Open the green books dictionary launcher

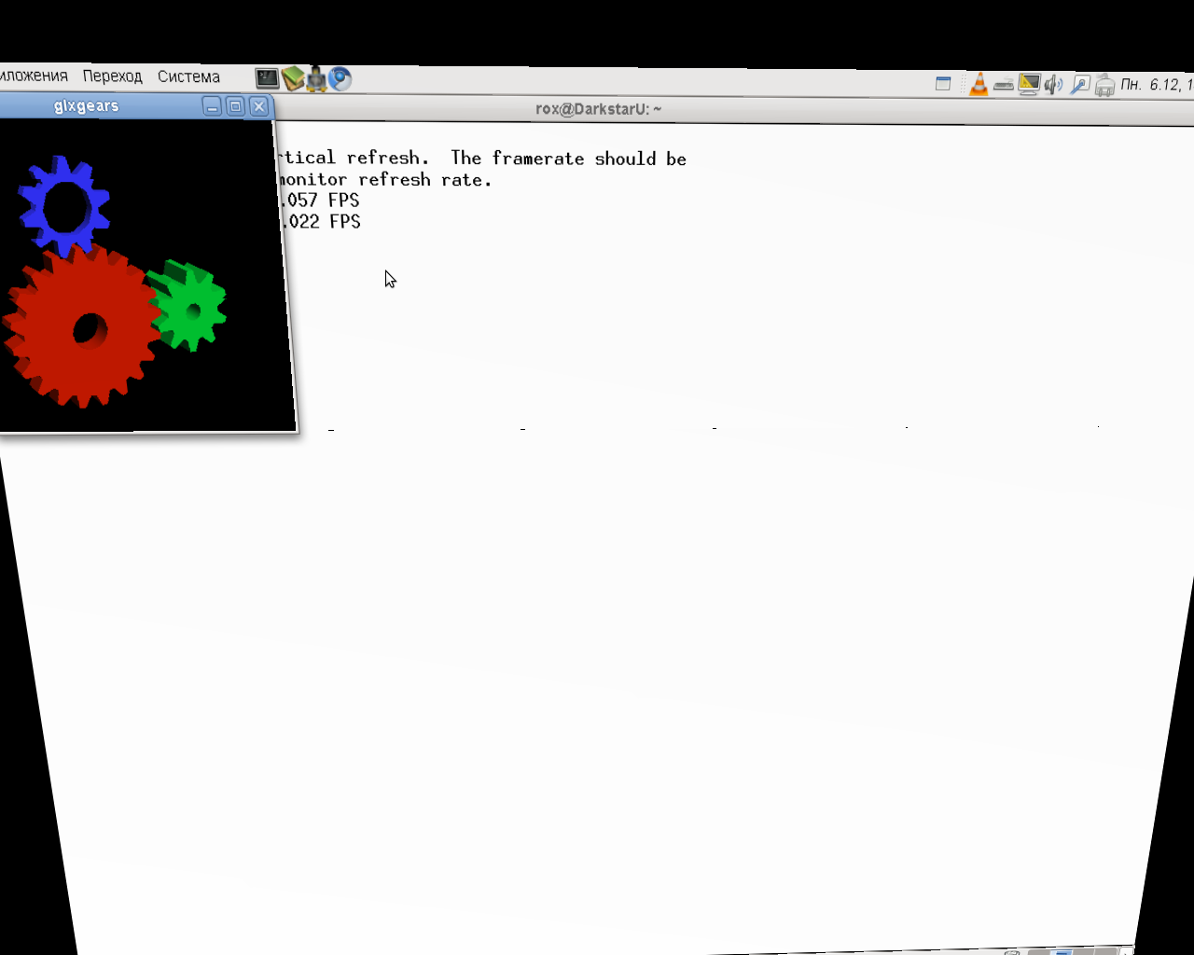click(x=293, y=79)
